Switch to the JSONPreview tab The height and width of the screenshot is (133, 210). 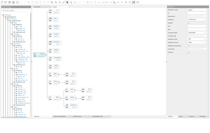tap(77, 117)
